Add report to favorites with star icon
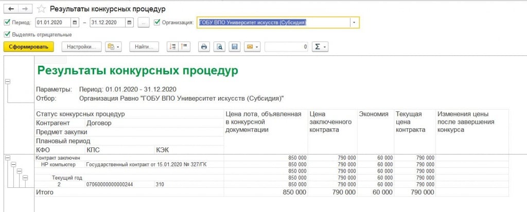 tap(41, 9)
